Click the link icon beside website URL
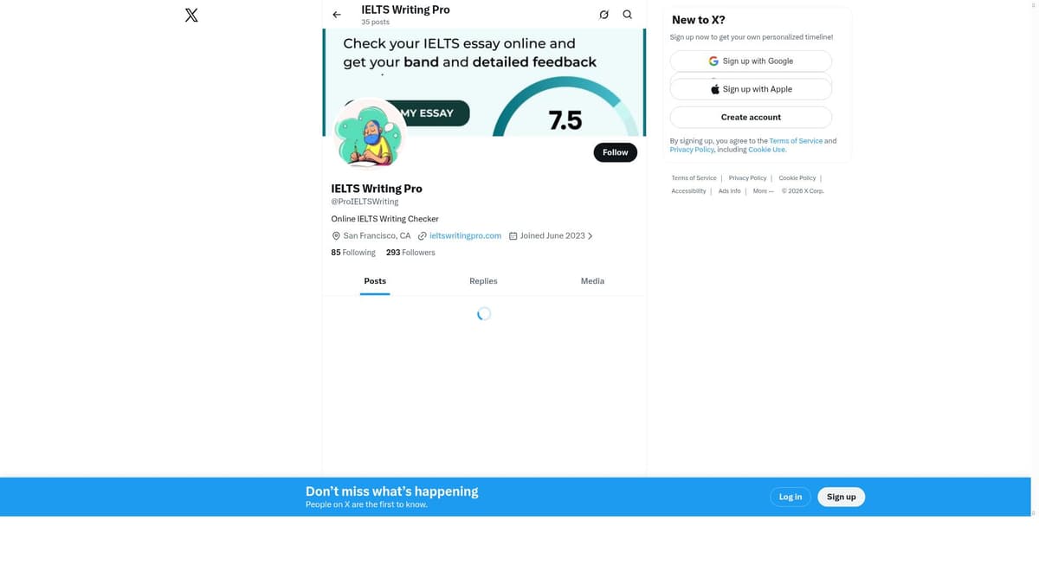The width and height of the screenshot is (1039, 584). pos(423,236)
